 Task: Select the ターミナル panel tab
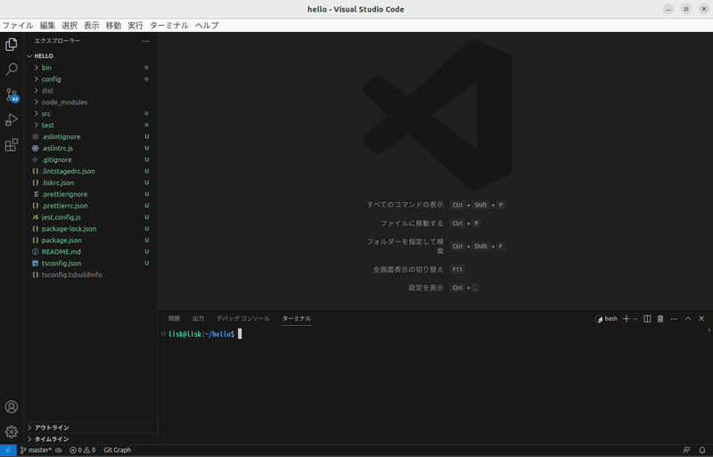tap(297, 318)
